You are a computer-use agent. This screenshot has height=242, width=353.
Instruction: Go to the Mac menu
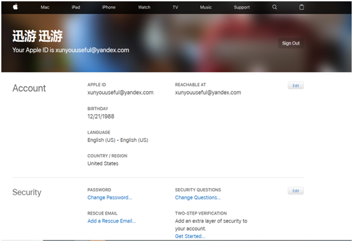tap(45, 7)
